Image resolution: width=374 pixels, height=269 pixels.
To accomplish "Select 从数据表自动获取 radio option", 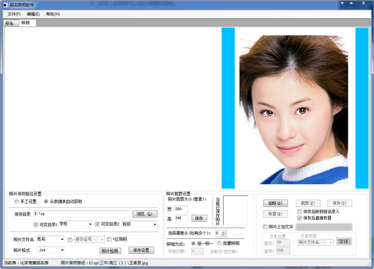I will click(46, 202).
